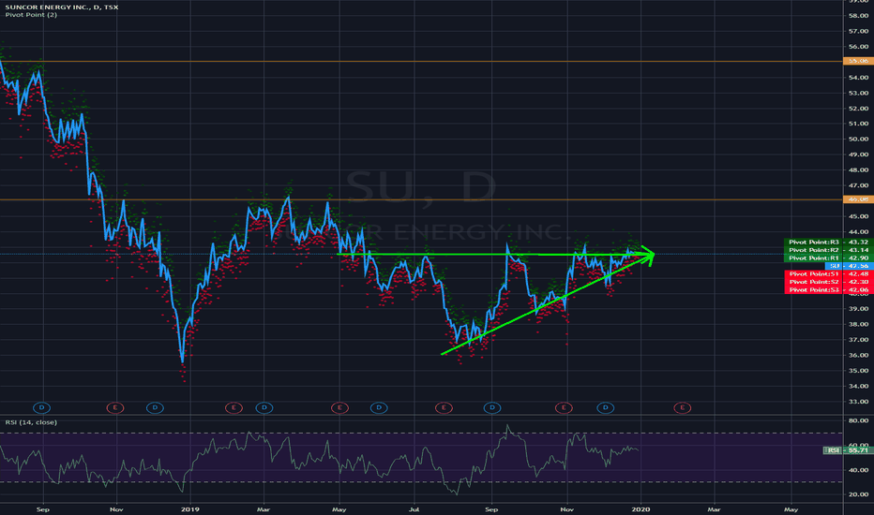Click the 36.00 price axis label
Viewport: 874px width, 515px height.
(858, 355)
